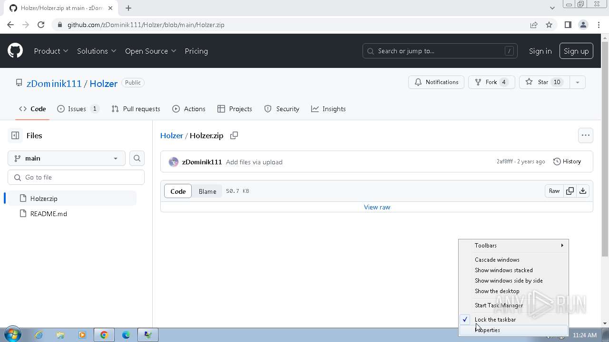
Task: Open a new browser tab
Action: (128, 8)
